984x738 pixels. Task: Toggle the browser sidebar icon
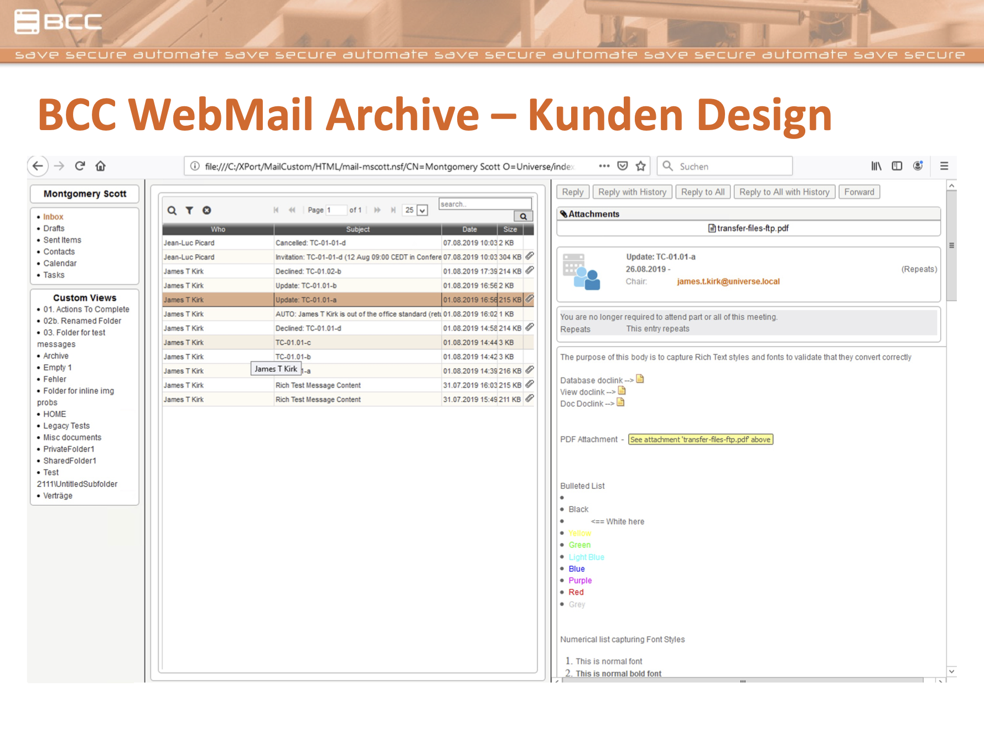(897, 166)
